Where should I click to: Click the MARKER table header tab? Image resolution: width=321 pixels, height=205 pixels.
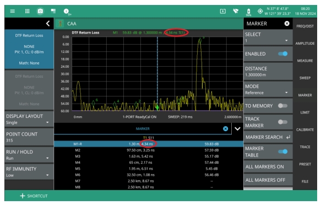click(x=143, y=128)
